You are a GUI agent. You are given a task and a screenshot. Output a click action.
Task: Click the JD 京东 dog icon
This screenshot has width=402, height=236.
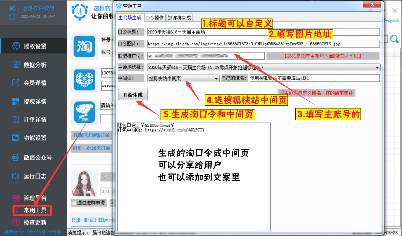[84, 112]
